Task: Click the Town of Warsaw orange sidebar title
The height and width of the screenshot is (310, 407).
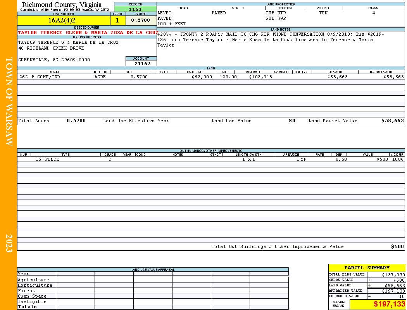Action: click(9, 102)
